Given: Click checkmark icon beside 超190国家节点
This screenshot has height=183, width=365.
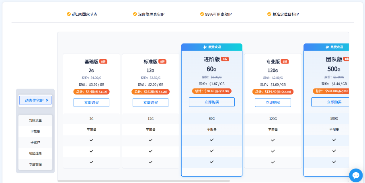Looking at the screenshot, I should tap(69, 14).
